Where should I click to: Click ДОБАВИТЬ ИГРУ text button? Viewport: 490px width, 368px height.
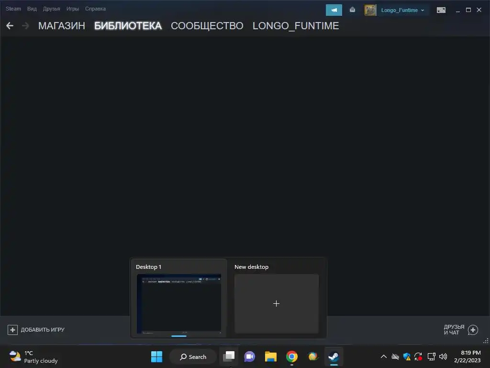43,330
